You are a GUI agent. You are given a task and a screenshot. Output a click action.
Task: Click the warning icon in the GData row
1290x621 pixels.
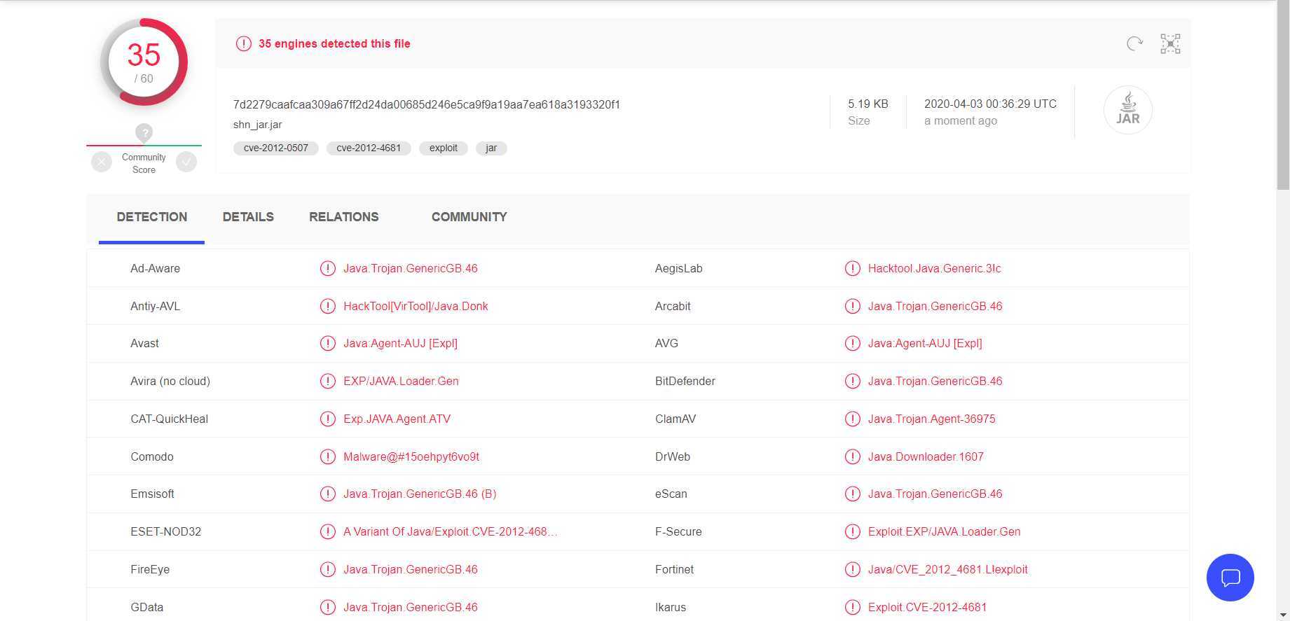point(327,607)
